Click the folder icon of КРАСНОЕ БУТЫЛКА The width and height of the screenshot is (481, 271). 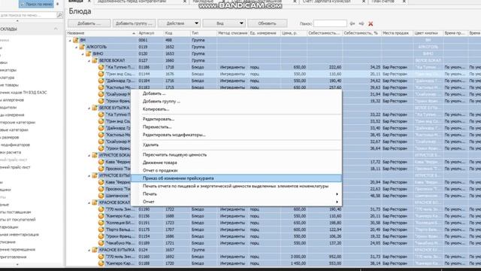tap(95, 250)
